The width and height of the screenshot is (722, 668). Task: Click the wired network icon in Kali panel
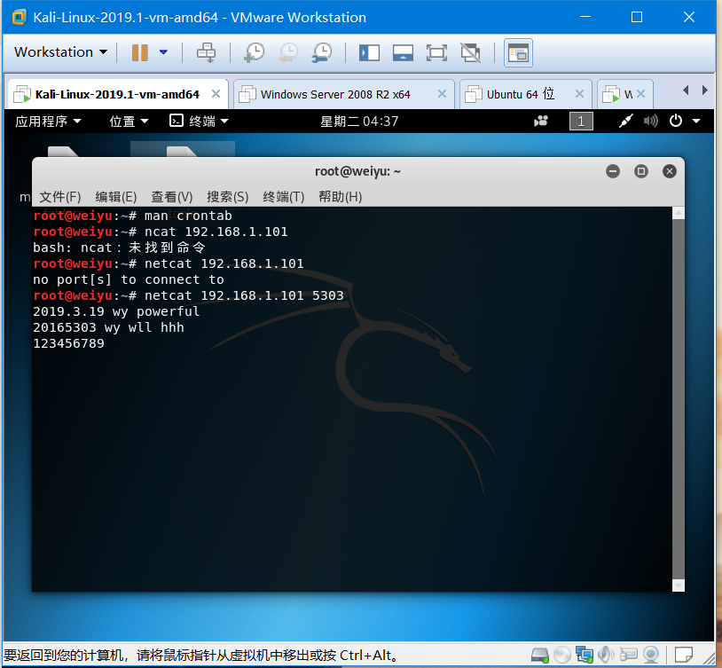626,122
